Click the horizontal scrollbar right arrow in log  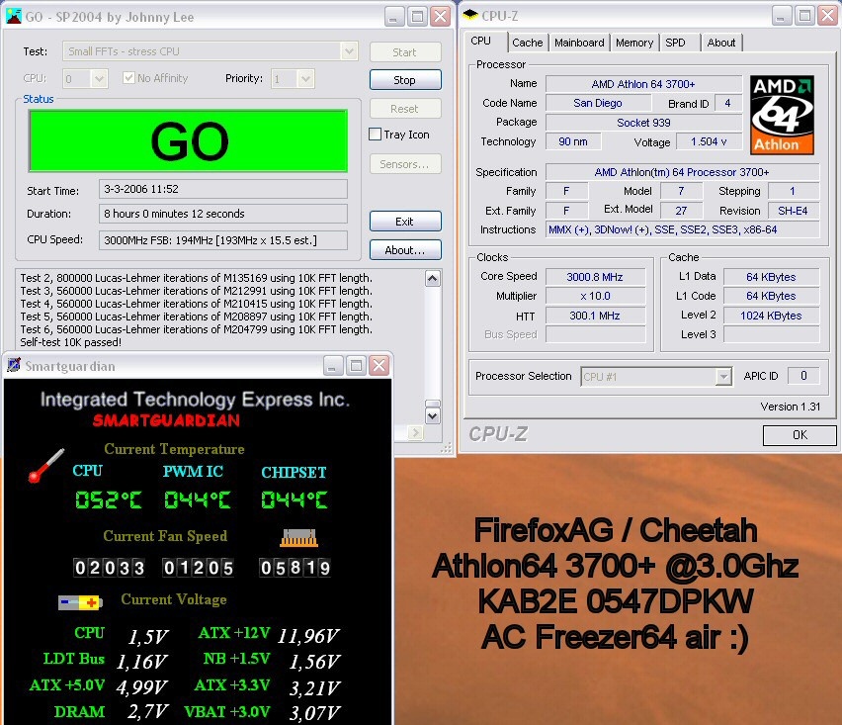pos(415,432)
